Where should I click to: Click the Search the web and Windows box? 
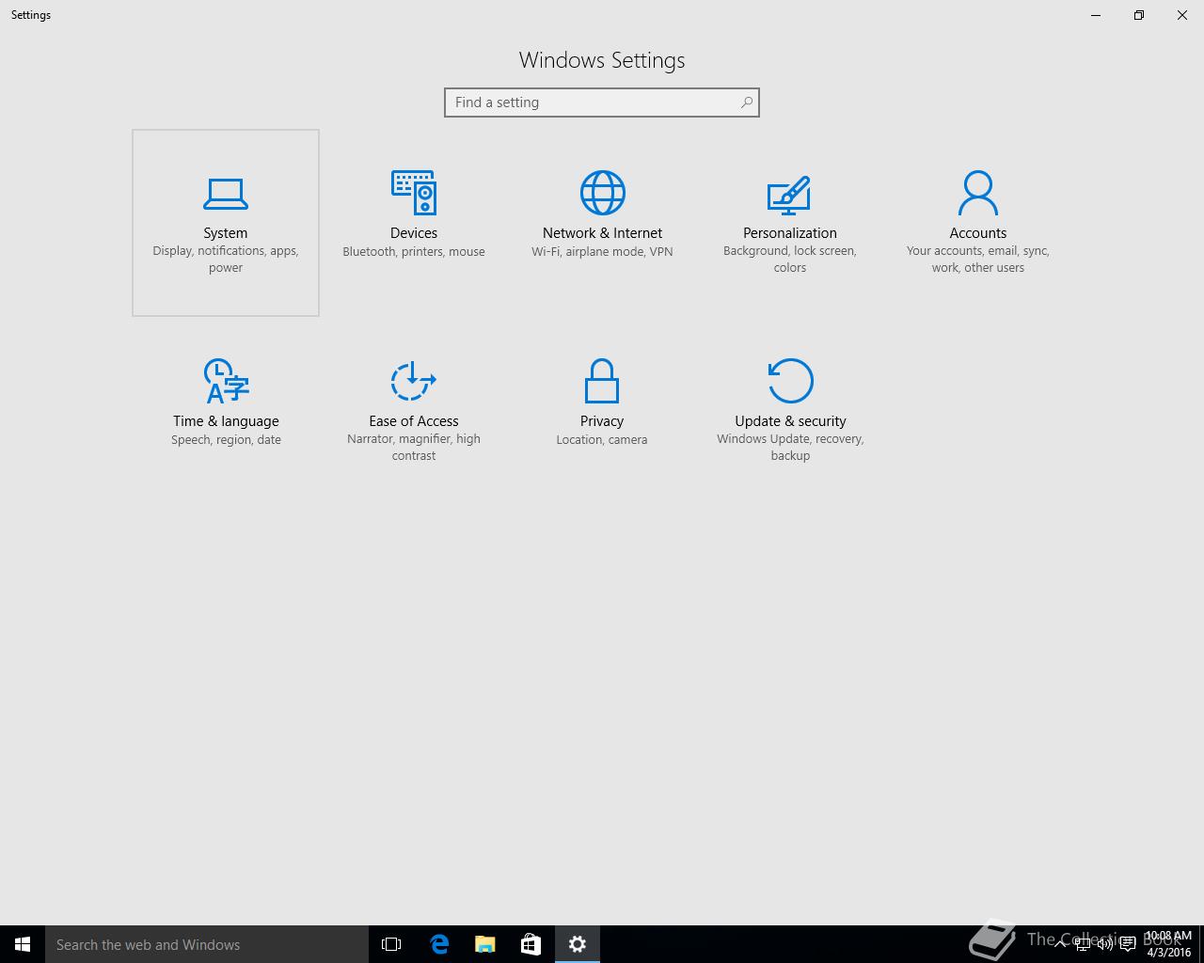207,944
